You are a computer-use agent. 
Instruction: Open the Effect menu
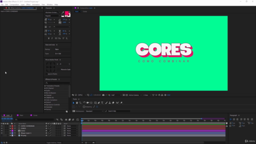pyautogui.click(x=28, y=4)
